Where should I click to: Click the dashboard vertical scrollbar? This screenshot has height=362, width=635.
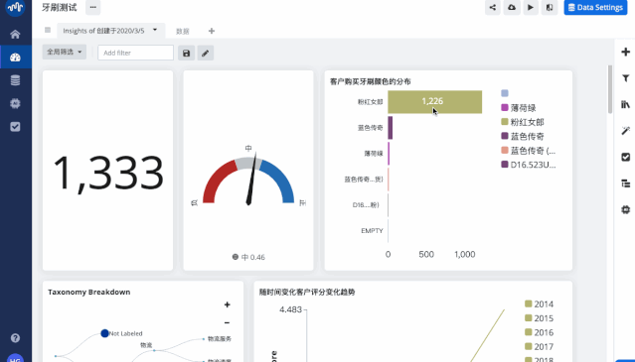tap(610, 89)
